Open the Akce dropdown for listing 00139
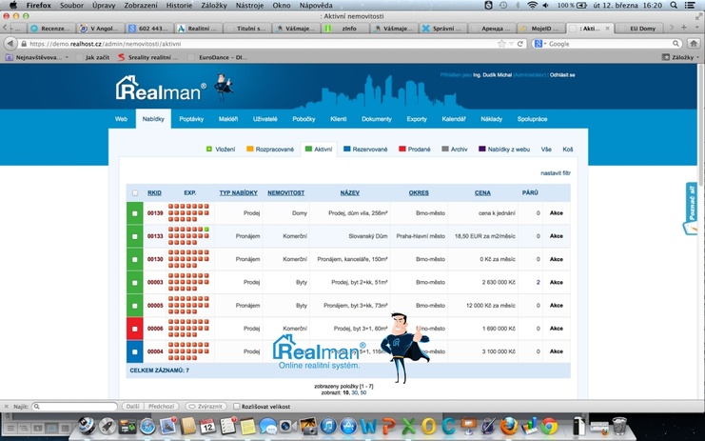705x441 pixels. pos(557,213)
